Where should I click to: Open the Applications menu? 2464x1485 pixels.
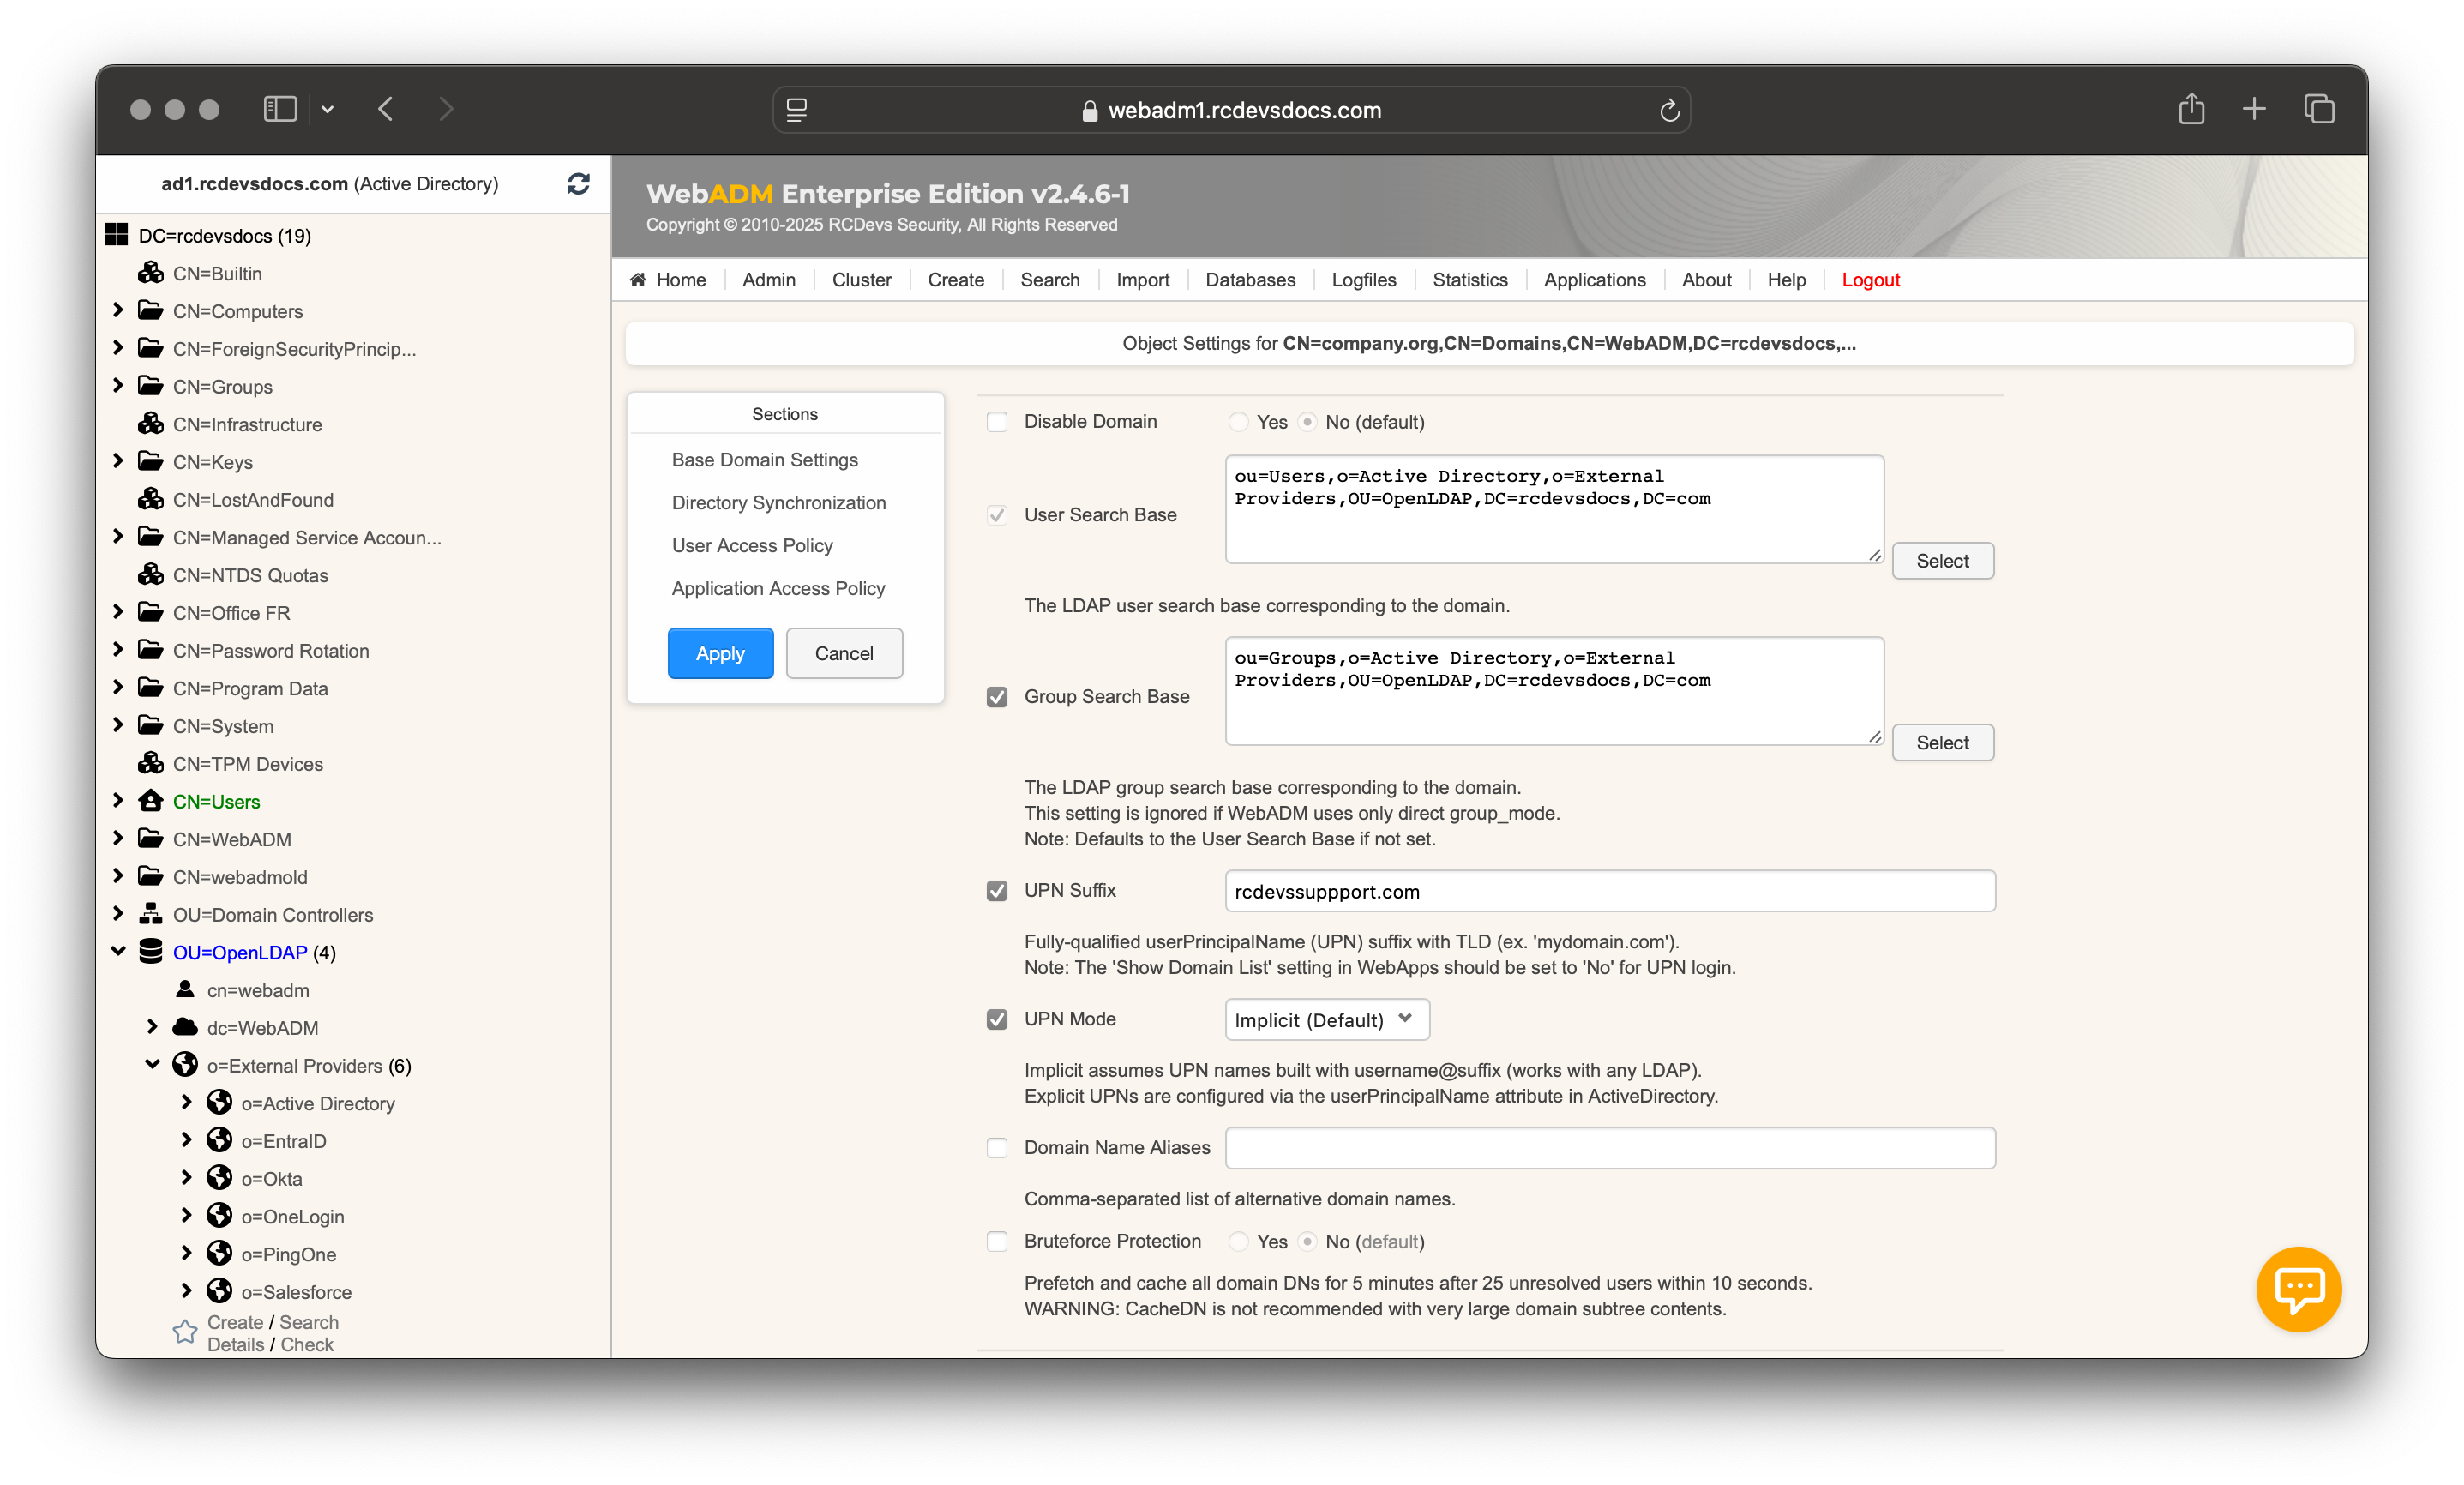pos(1594,280)
